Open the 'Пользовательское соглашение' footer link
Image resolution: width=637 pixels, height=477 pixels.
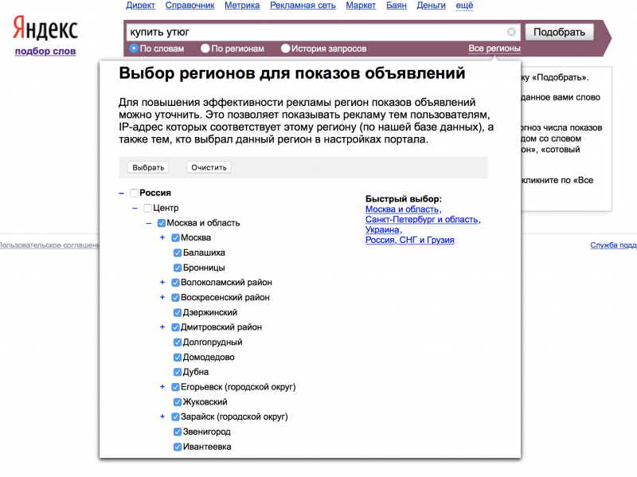click(x=49, y=245)
